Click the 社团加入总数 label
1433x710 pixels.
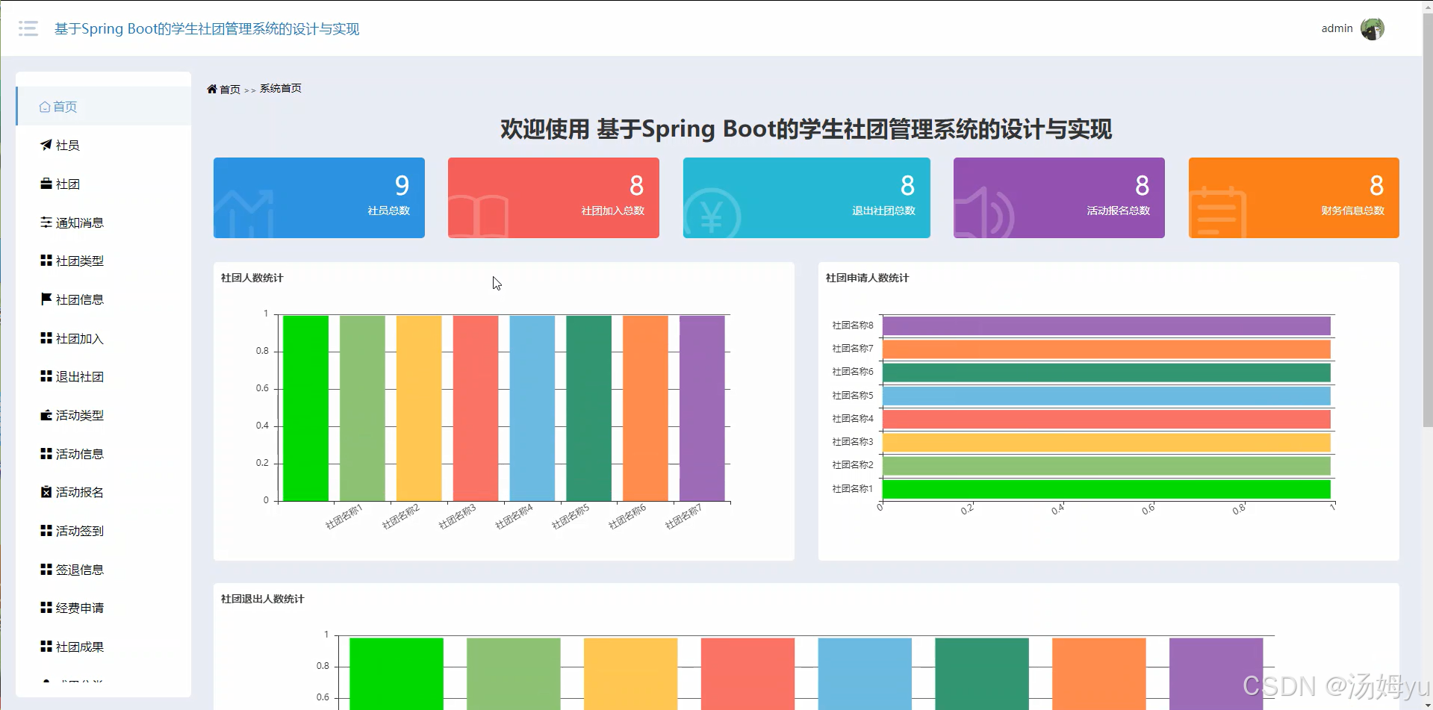pyautogui.click(x=612, y=211)
